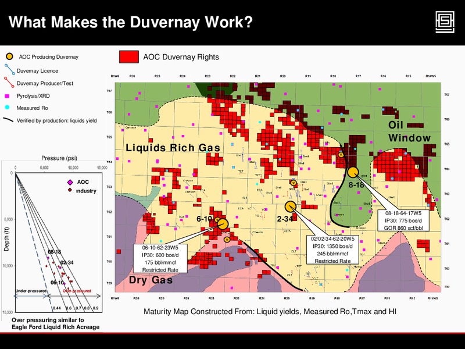
Task: Click the dark red industry diamond in the chart legend
Action: click(70, 190)
